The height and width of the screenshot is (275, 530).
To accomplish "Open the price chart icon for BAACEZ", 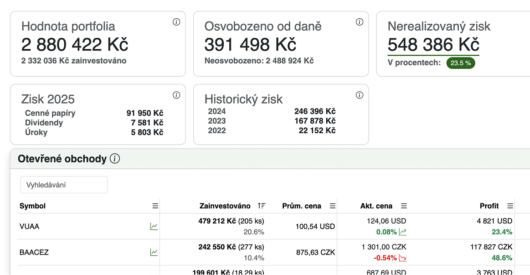I will [154, 252].
